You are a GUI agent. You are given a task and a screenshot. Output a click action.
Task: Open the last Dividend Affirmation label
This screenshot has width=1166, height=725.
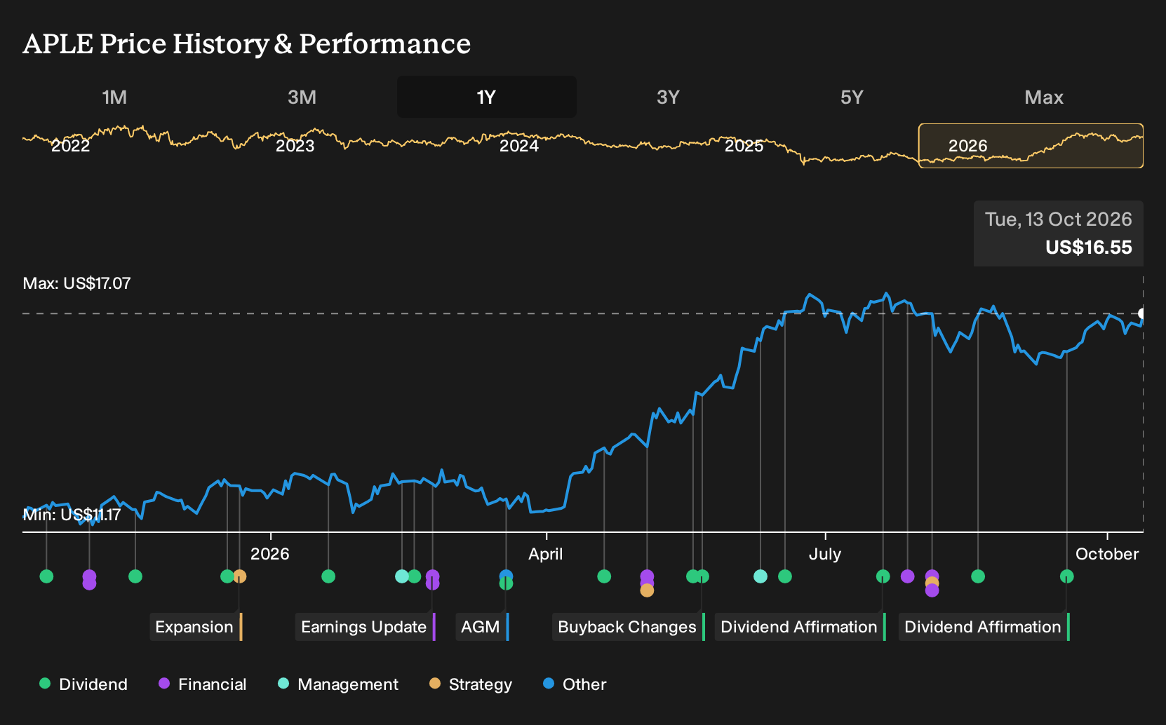pos(984,627)
